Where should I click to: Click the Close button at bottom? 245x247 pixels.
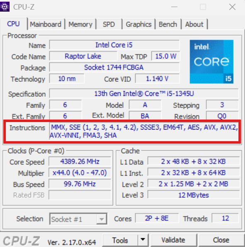click(x=221, y=240)
